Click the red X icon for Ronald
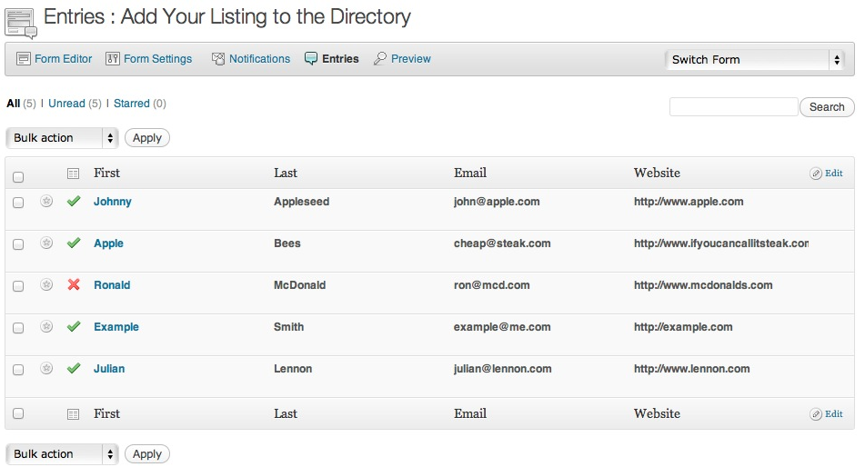 tap(74, 285)
